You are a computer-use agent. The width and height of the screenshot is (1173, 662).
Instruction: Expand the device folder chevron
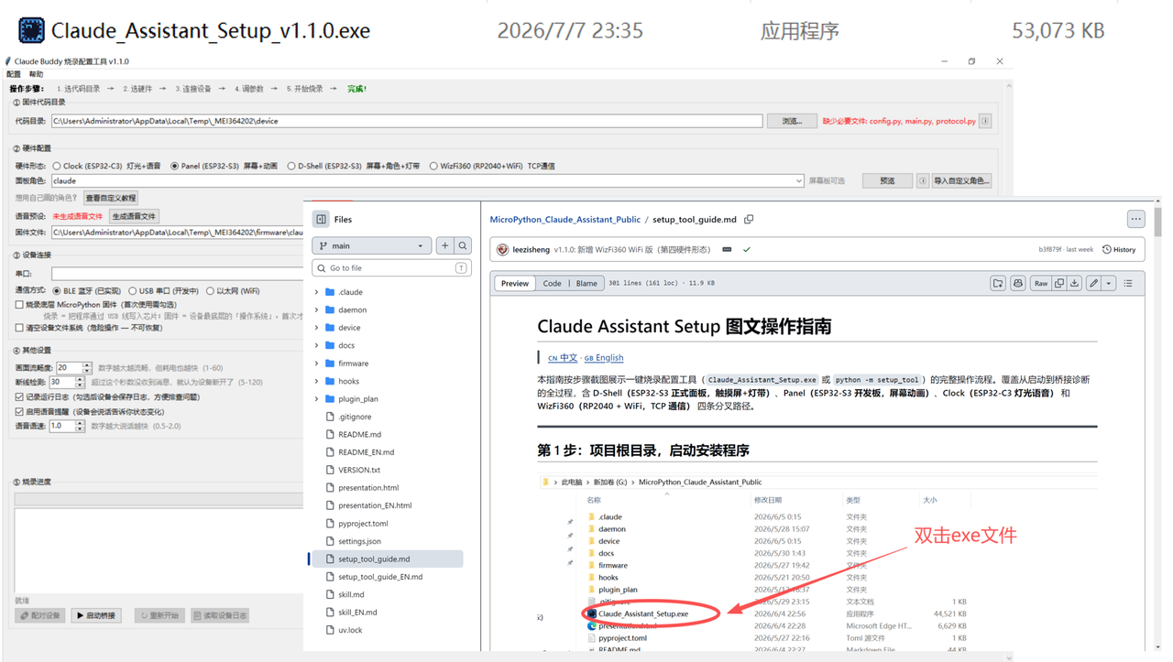317,328
